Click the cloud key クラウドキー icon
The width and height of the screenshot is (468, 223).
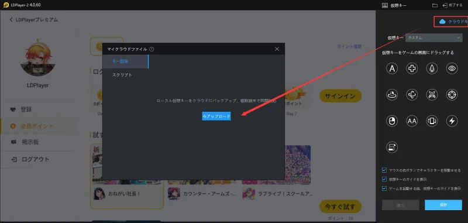click(442, 22)
